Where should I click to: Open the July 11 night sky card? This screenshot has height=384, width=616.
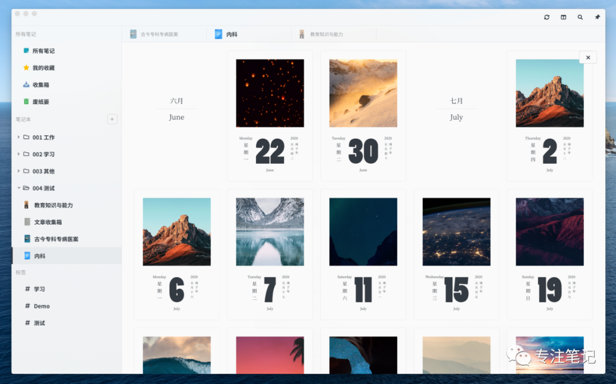363,254
